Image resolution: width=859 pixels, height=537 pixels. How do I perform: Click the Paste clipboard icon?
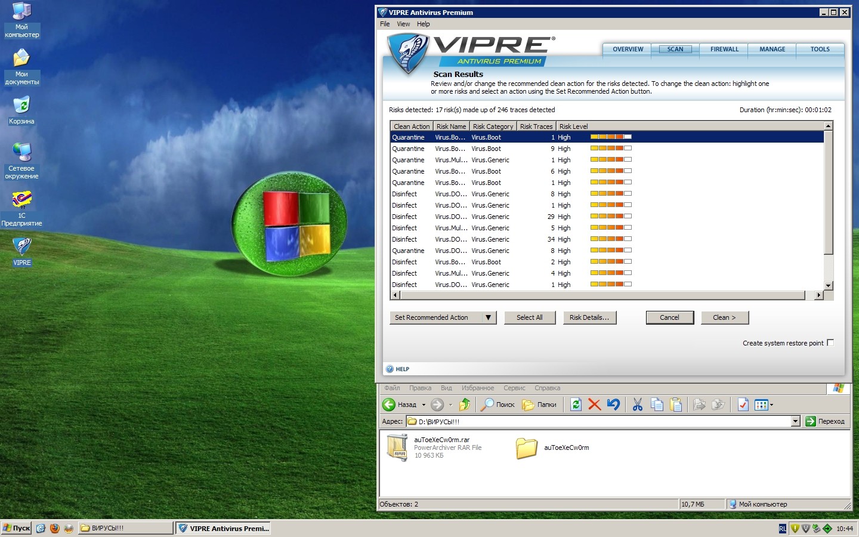point(676,405)
